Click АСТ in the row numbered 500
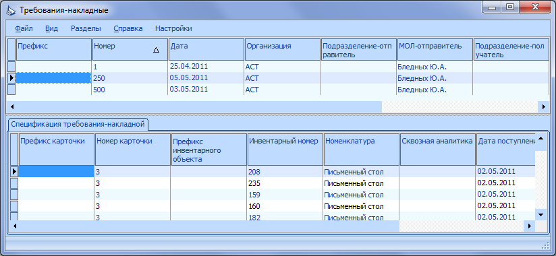 coord(283,89)
